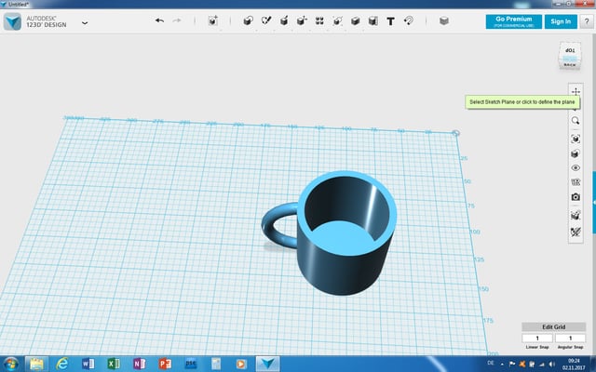The image size is (596, 372).
Task: Open the Primitives tool in the toolbar
Action: click(247, 20)
